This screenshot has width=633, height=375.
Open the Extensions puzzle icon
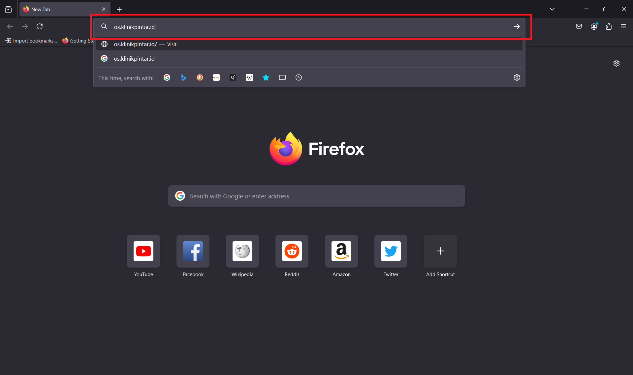609,26
